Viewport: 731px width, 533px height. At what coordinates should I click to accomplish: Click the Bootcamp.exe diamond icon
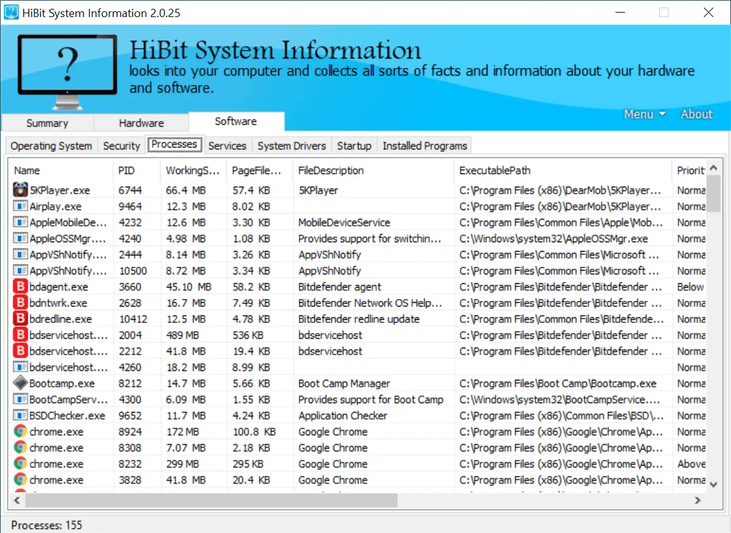pos(20,383)
